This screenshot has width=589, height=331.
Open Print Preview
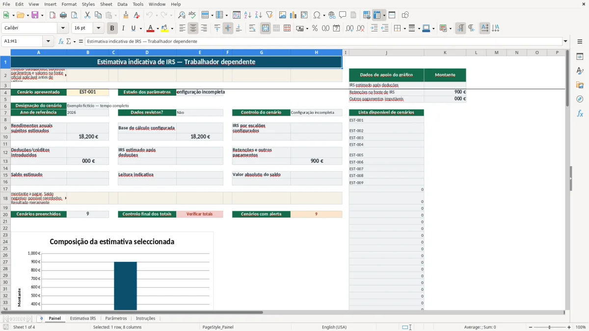74,15
